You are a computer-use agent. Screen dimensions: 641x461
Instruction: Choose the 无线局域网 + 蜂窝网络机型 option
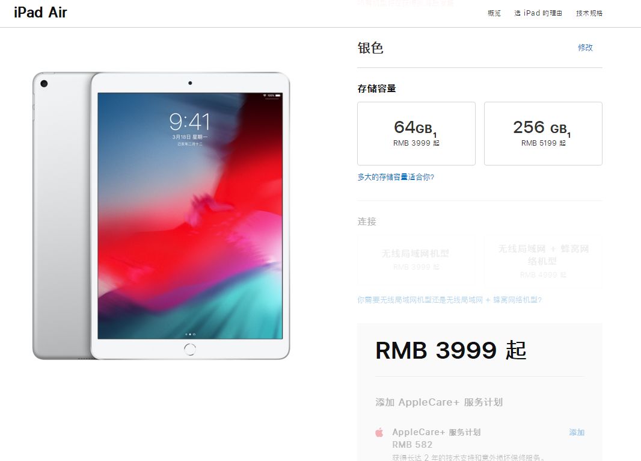point(543,259)
